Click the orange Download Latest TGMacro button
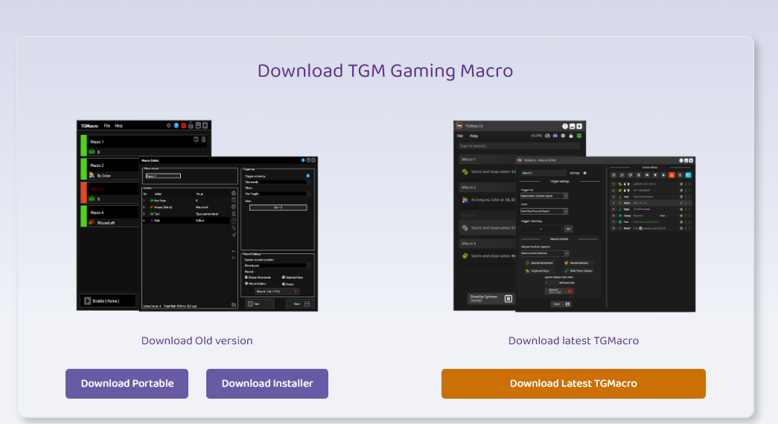Viewport: 778px width, 424px height. [573, 383]
